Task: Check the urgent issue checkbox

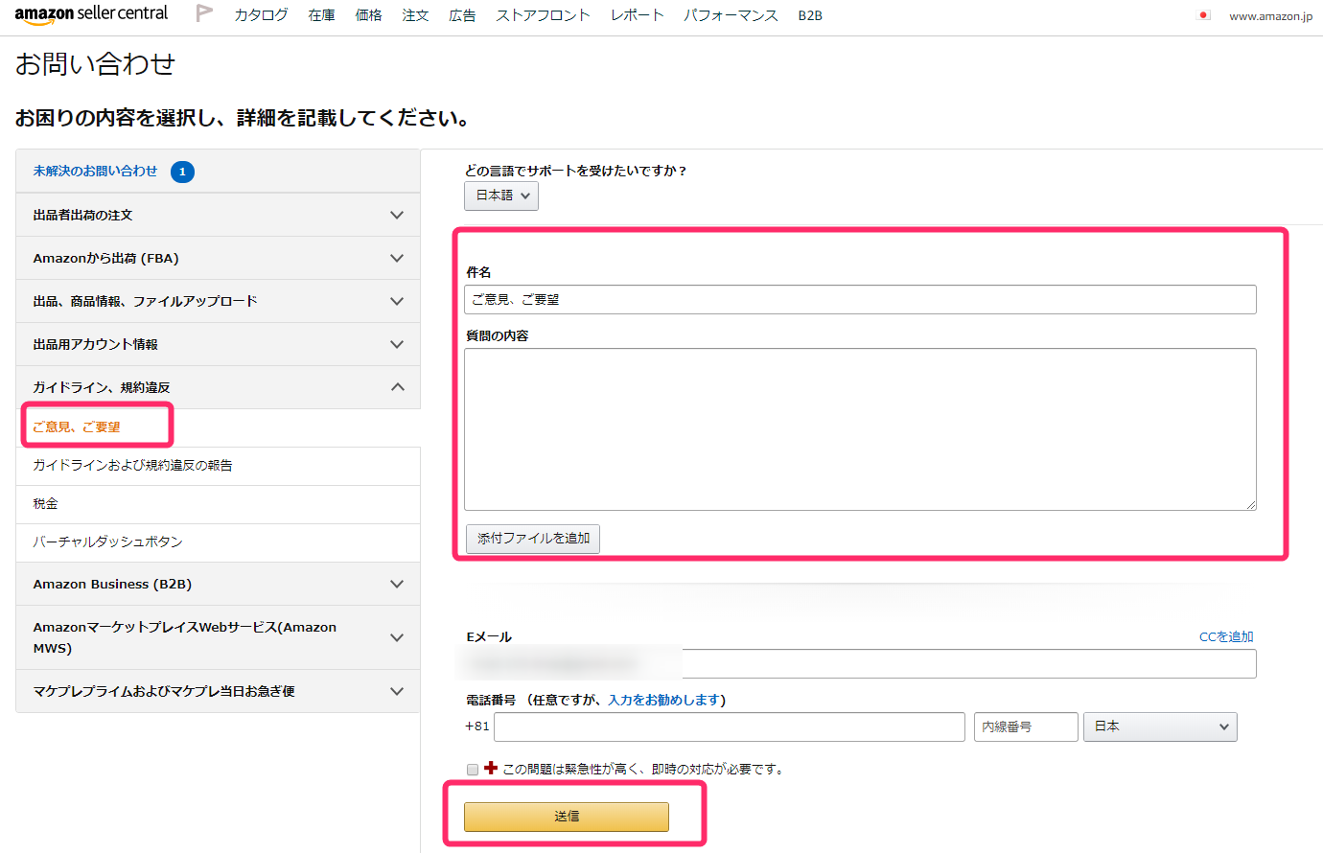Action: (473, 769)
